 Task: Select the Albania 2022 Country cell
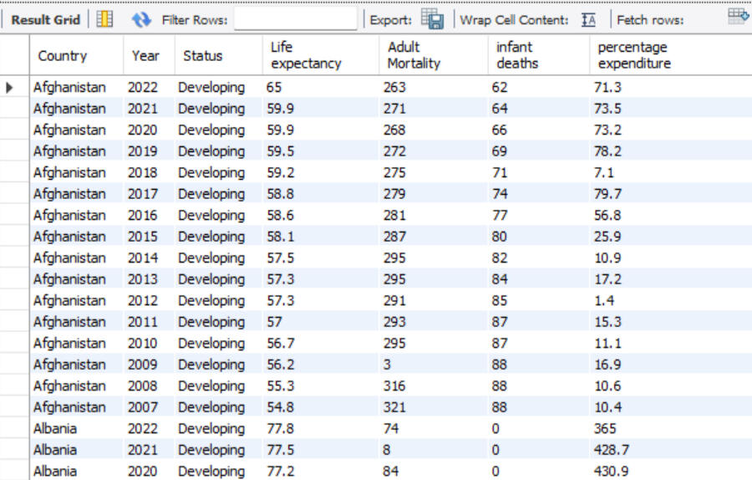pos(55,428)
